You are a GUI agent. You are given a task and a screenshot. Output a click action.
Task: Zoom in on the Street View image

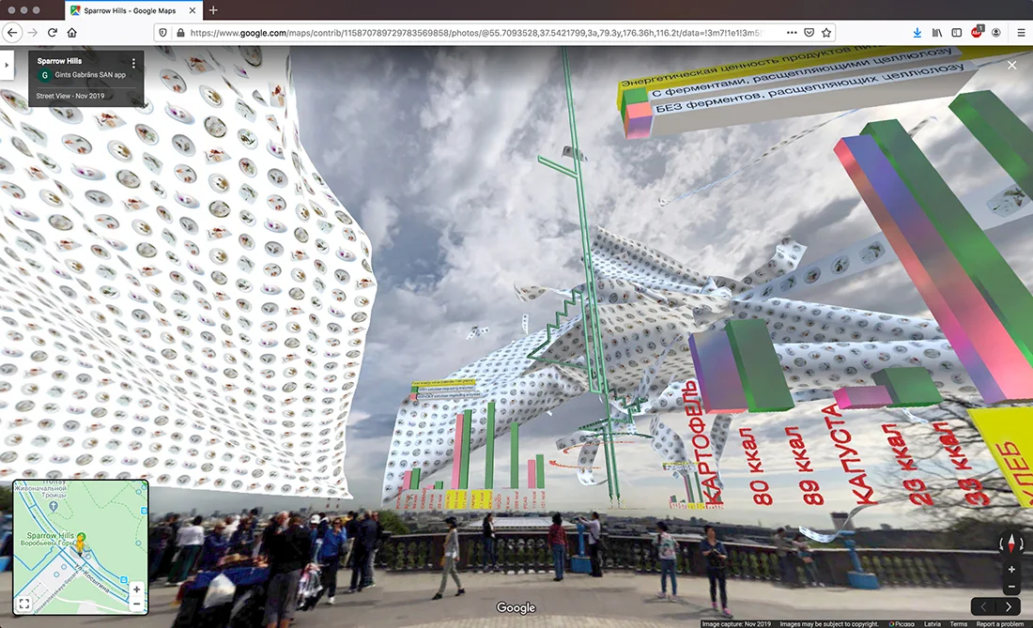(x=1012, y=570)
